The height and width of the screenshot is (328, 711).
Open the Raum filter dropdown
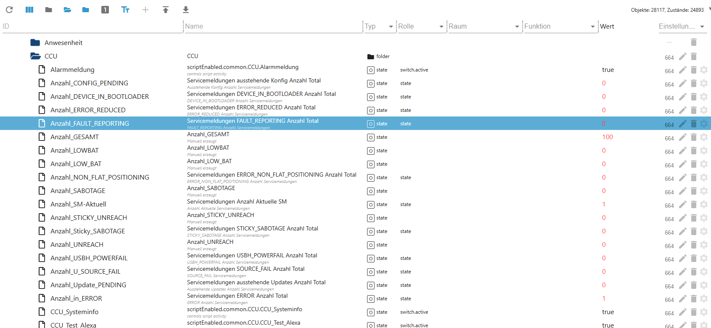pyautogui.click(x=517, y=26)
